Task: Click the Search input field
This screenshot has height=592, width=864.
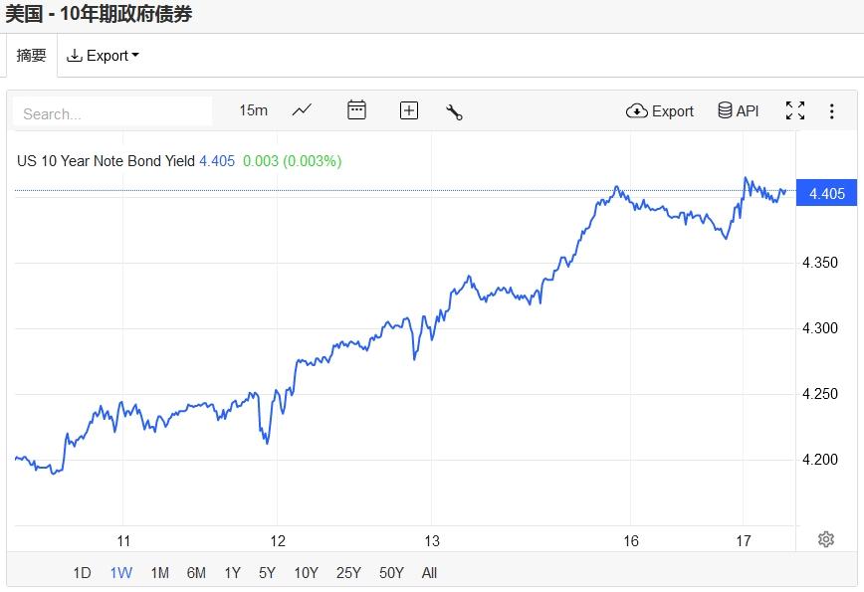Action: [x=112, y=113]
